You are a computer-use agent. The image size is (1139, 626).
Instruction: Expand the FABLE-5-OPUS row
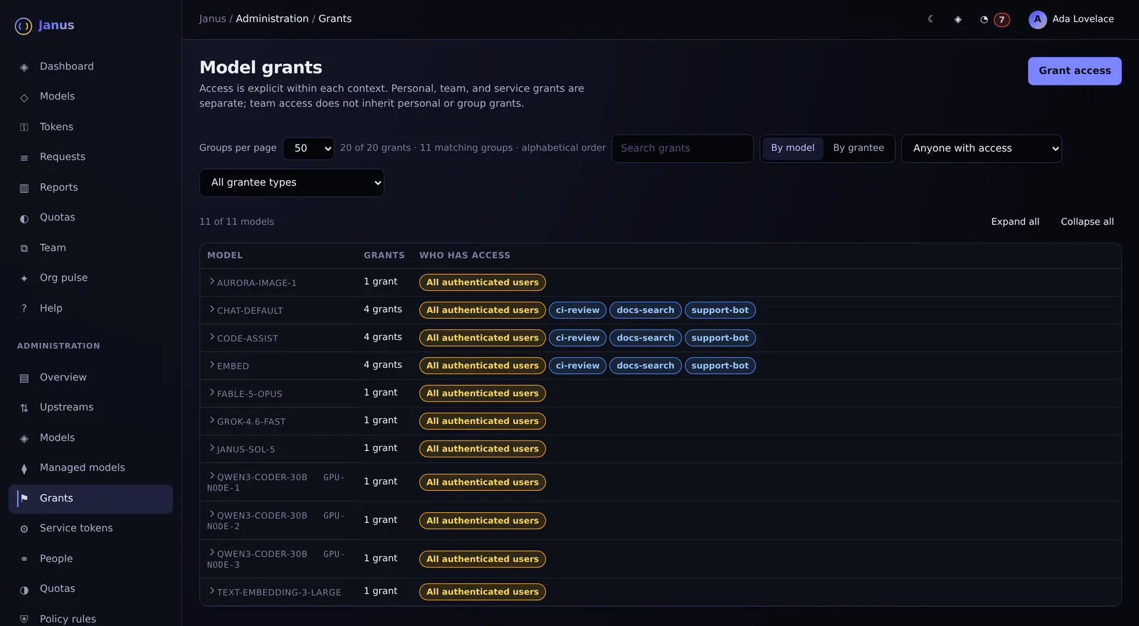pos(212,393)
